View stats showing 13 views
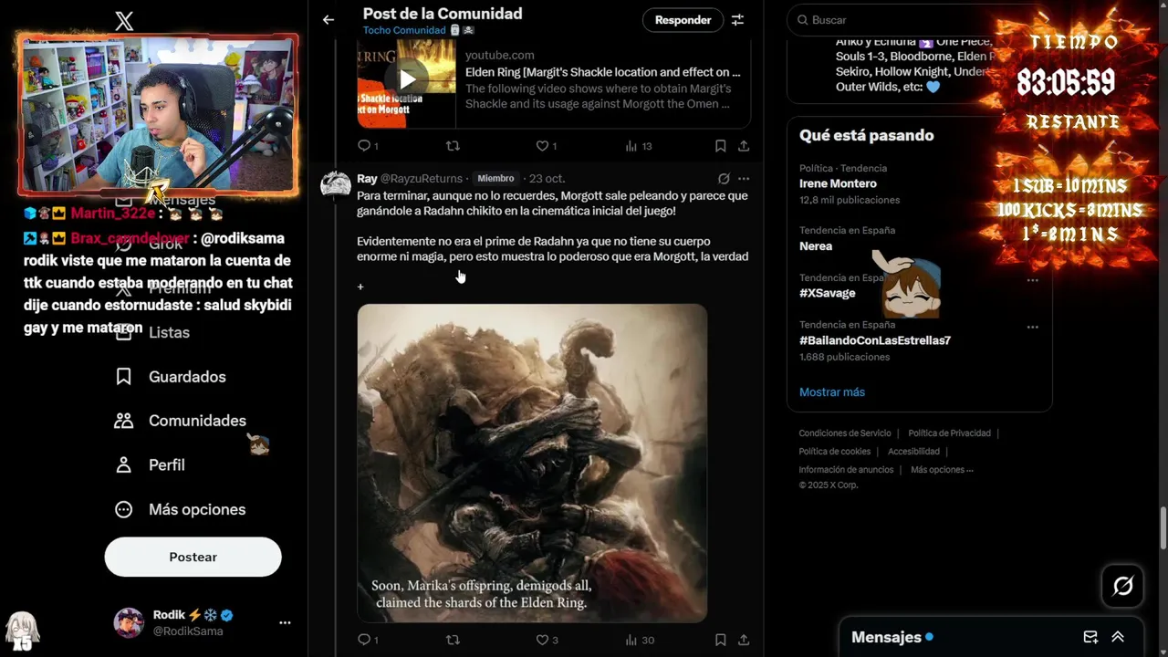Viewport: 1168px width, 657px height. 638,146
